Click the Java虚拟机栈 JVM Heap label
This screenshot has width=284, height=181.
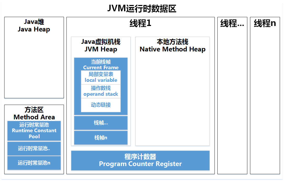(101, 45)
